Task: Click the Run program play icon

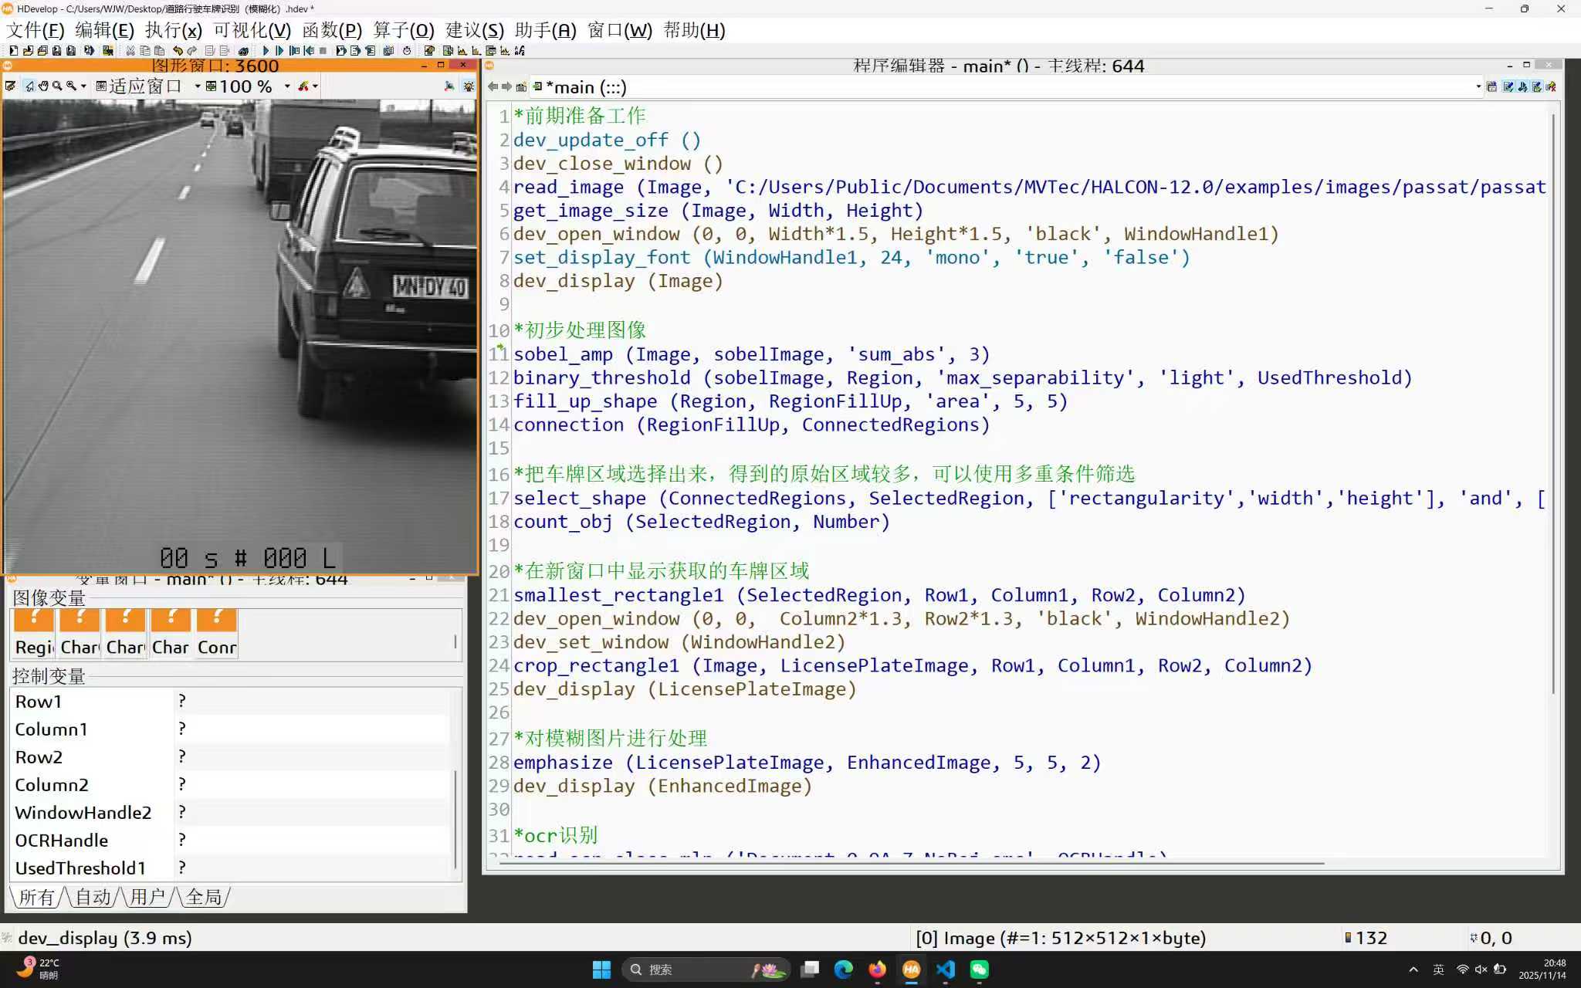Action: pyautogui.click(x=266, y=51)
